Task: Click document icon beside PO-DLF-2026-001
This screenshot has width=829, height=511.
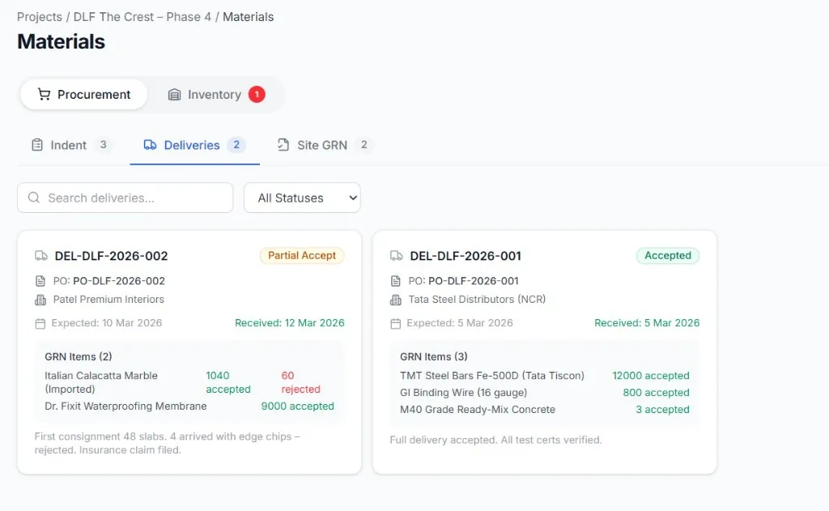Action: pyautogui.click(x=395, y=281)
